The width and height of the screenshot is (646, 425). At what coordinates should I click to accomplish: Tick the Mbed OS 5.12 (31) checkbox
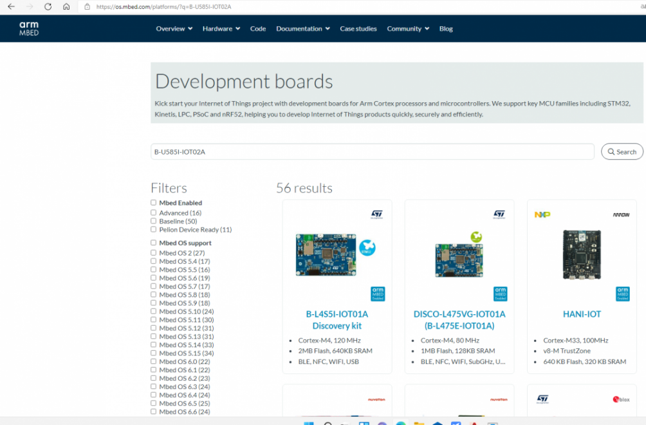153,328
